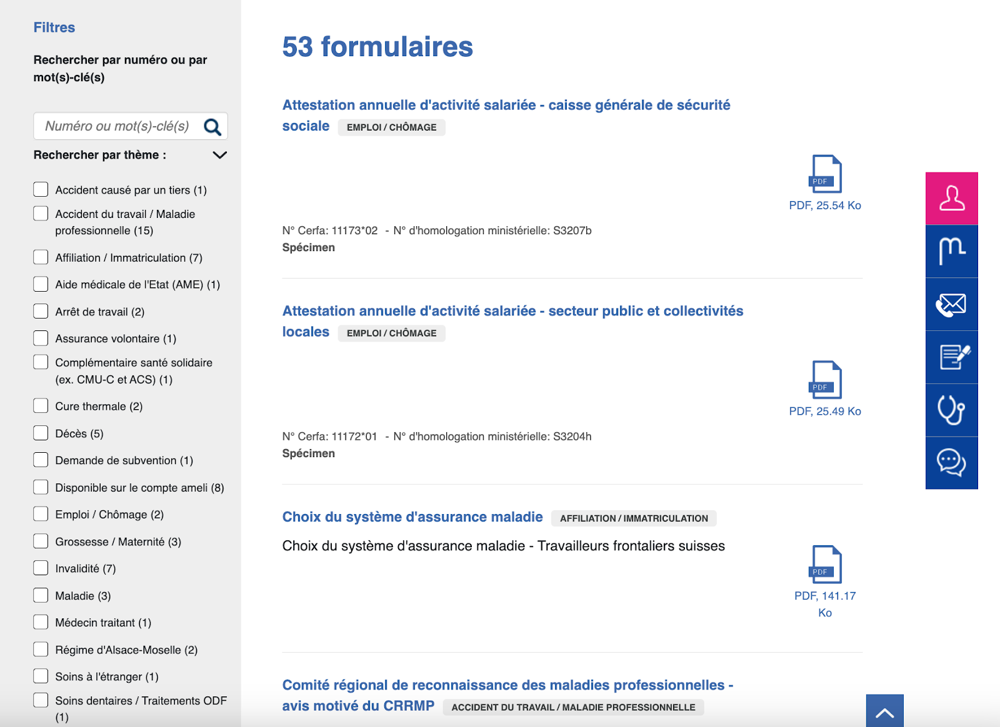Select the Cerfa 11173*02 text
The image size is (1000, 727).
pos(330,230)
